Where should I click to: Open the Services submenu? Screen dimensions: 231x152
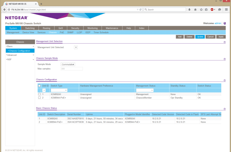[x=41, y=32]
